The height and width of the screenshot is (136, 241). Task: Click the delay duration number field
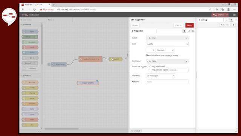point(151,50)
